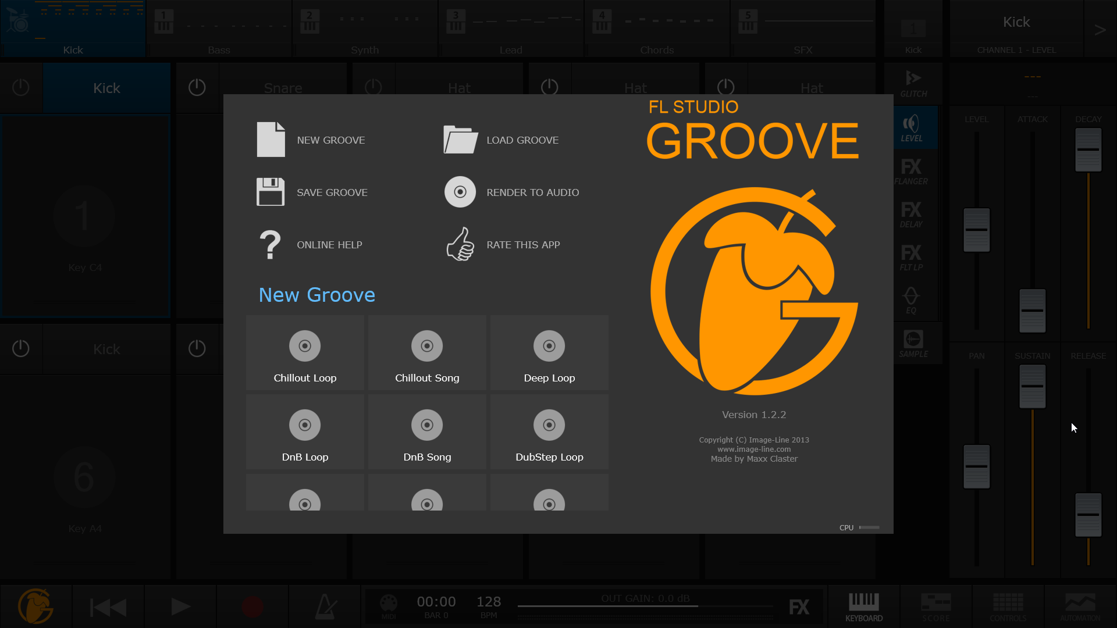Open Online Help question mark icon
This screenshot has width=1117, height=628.
270,244
